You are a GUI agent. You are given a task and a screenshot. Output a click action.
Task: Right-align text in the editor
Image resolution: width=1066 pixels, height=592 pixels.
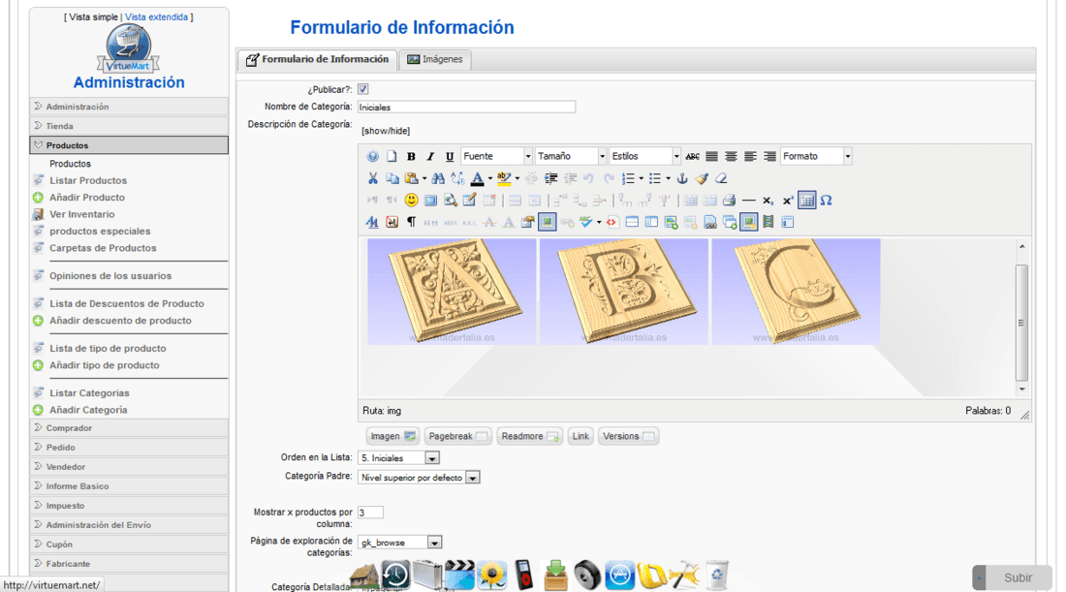click(769, 156)
